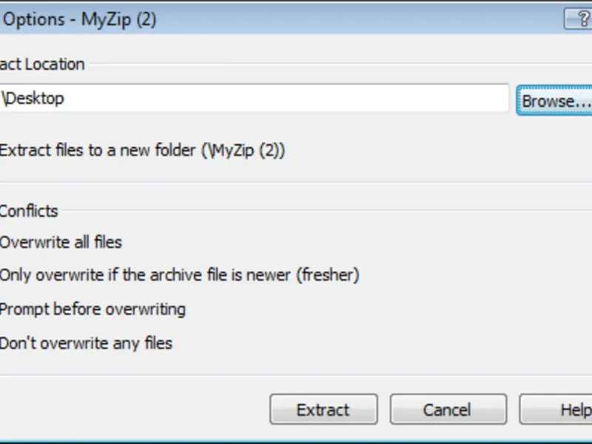Click the Desktop text in the location field
Image resolution: width=592 pixels, height=444 pixels.
(33, 98)
